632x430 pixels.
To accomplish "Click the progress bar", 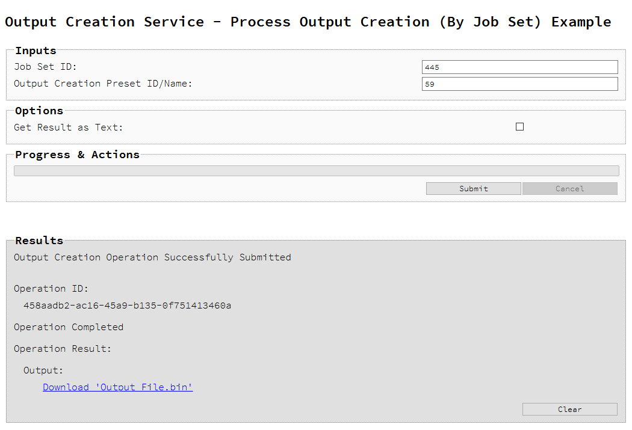I will click(316, 170).
